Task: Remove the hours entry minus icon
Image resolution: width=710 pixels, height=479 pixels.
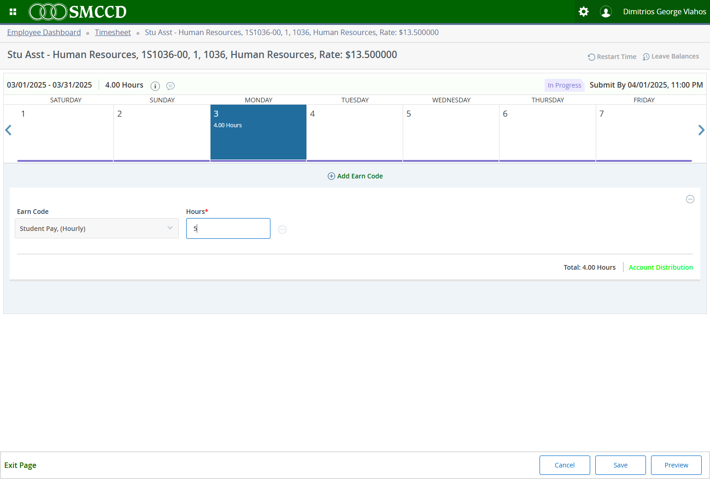Action: click(282, 230)
